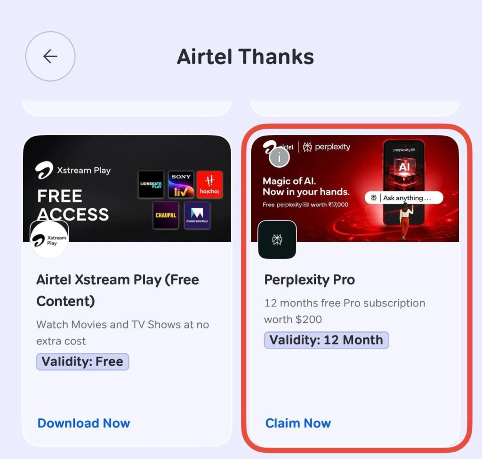
Task: Tap the Xstream Play round logo
Action: pos(49,240)
